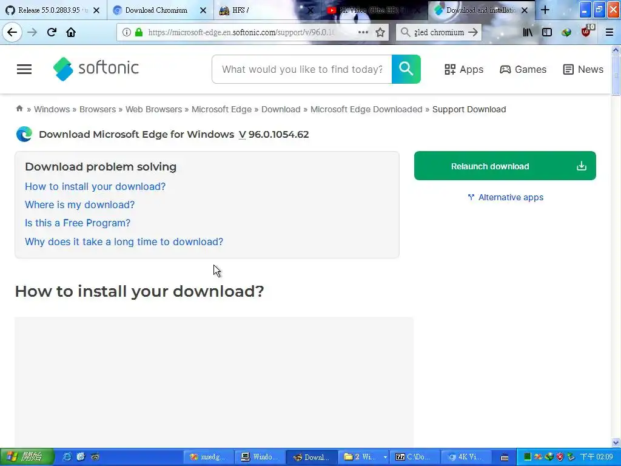Focus the Softonic search input field
Screen dimensions: 621x466
302,69
